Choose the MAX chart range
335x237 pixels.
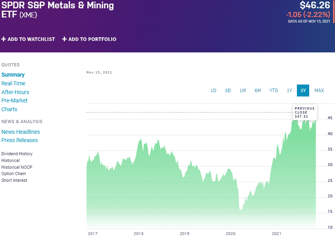point(319,91)
